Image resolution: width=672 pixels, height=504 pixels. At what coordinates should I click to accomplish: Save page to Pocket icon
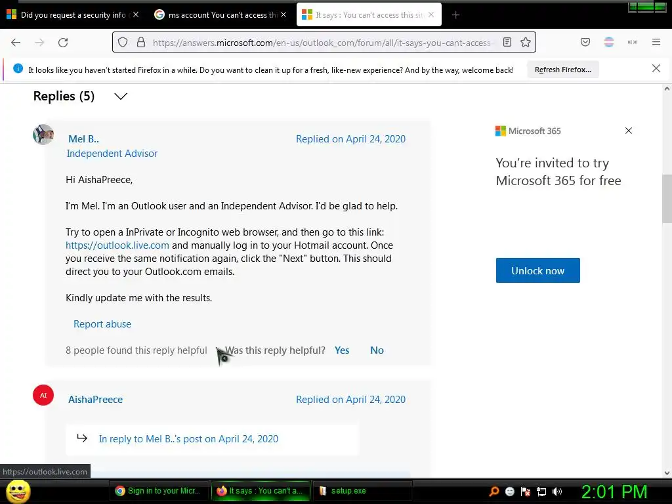pyautogui.click(x=585, y=42)
